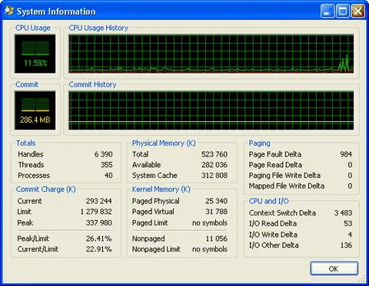
Task: Click the Physical Memory (K) group heading
Action: click(164, 143)
